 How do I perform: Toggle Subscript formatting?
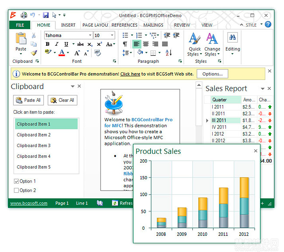[90, 44]
